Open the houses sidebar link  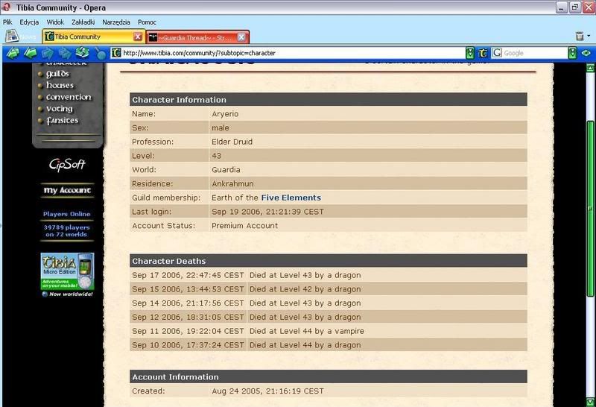60,85
